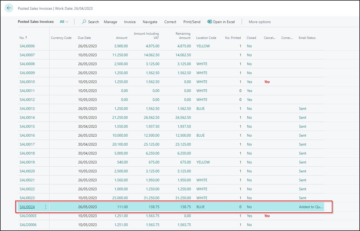
Task: Open invoice SALI0006
Action: tap(27, 46)
